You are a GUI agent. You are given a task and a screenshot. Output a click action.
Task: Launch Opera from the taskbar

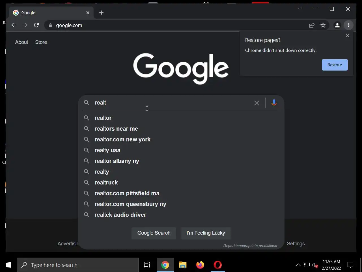218,265
